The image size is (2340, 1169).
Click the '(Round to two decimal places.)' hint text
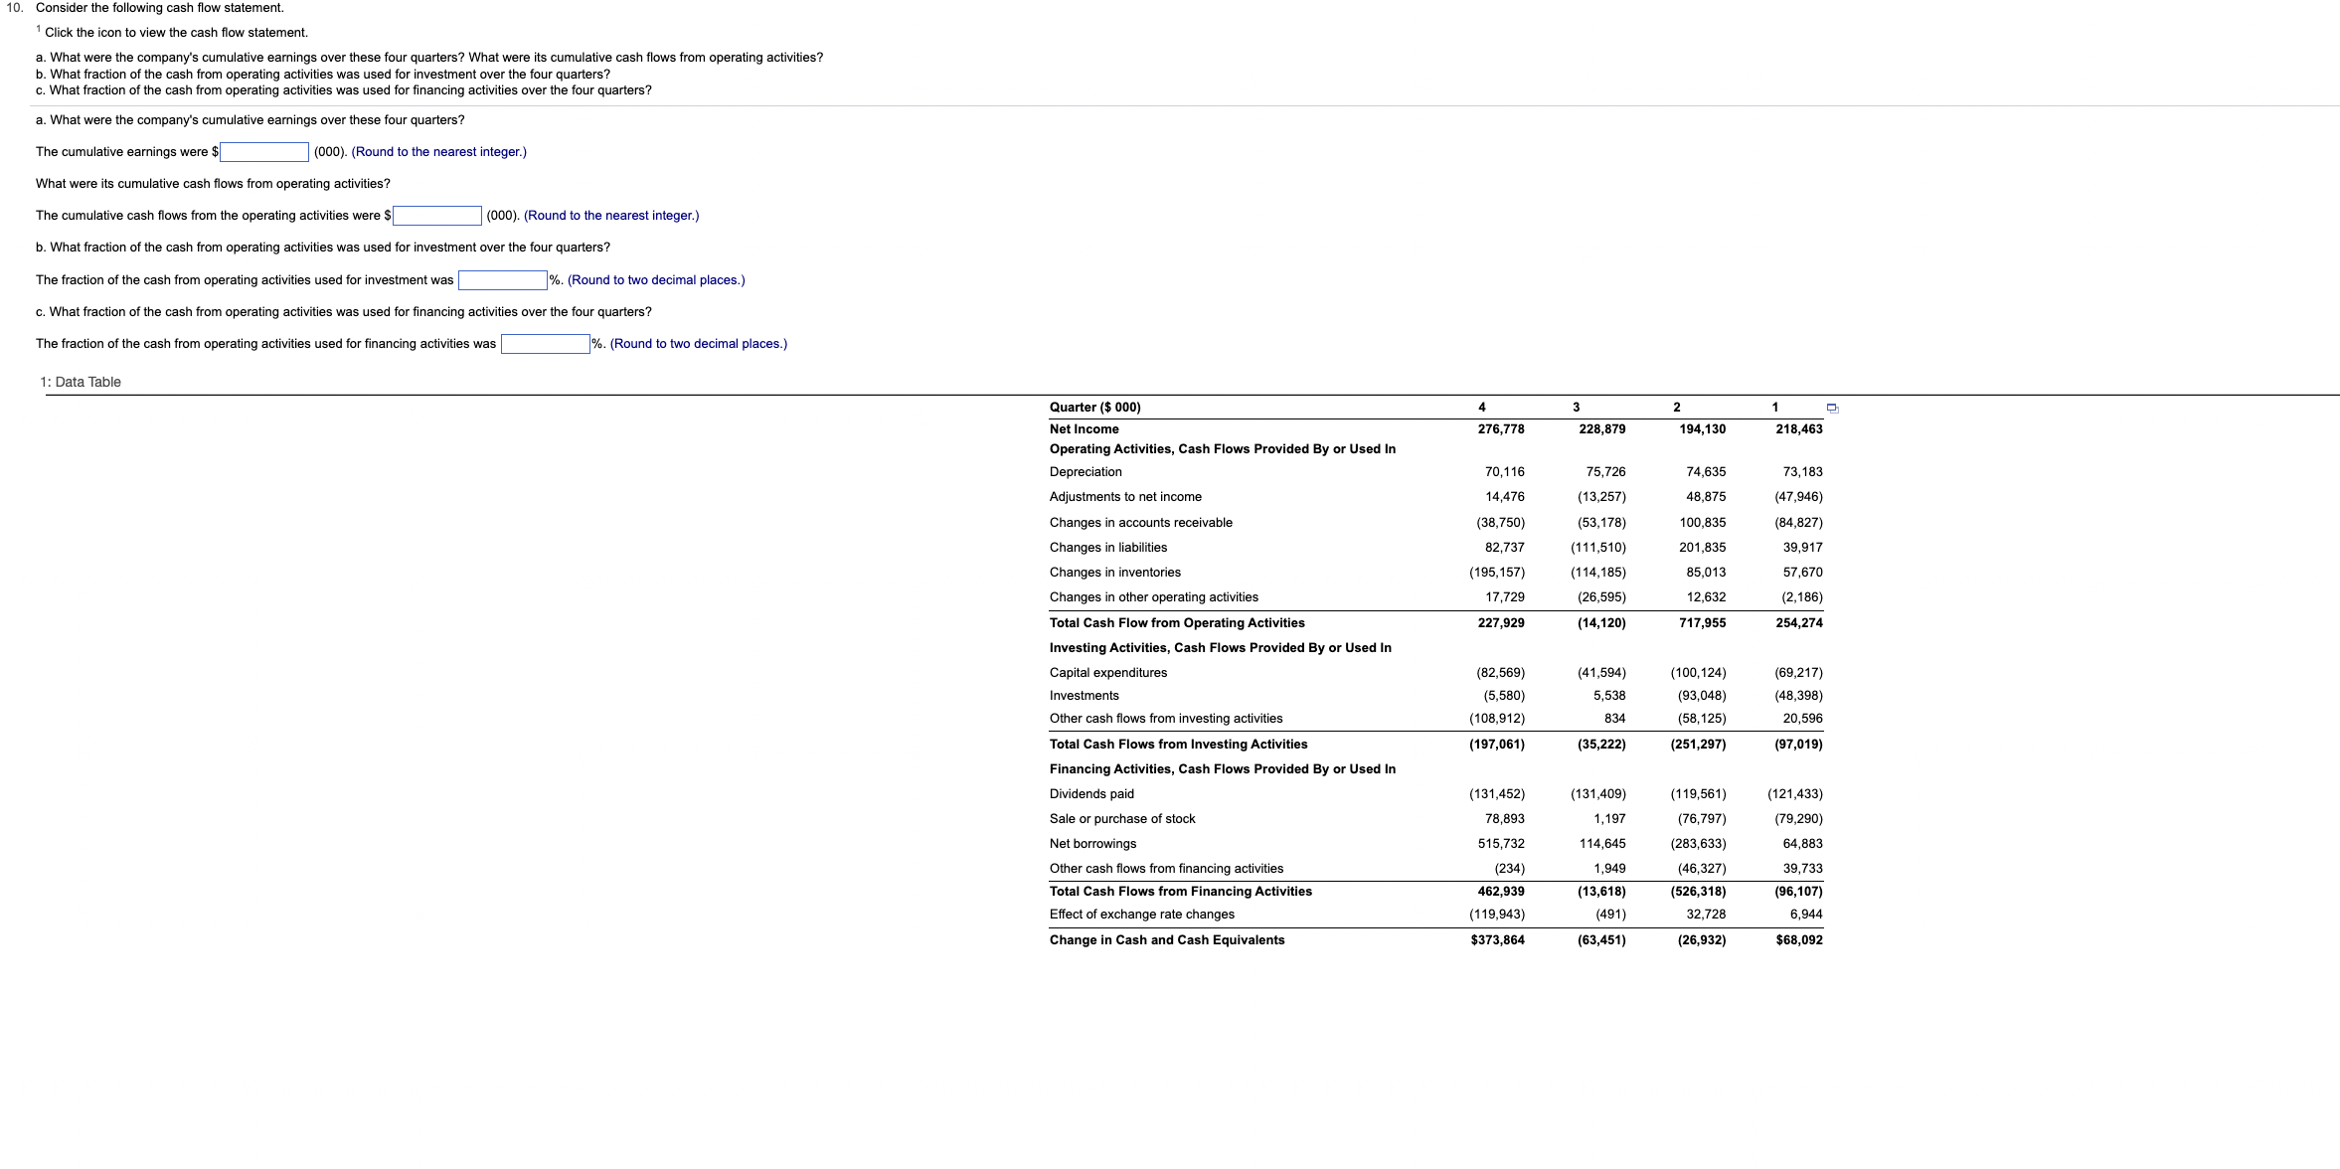pyautogui.click(x=655, y=279)
